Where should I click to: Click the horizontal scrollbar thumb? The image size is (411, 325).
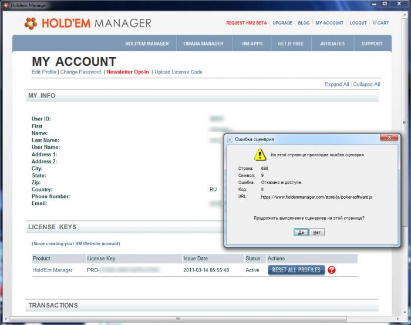click(x=178, y=319)
